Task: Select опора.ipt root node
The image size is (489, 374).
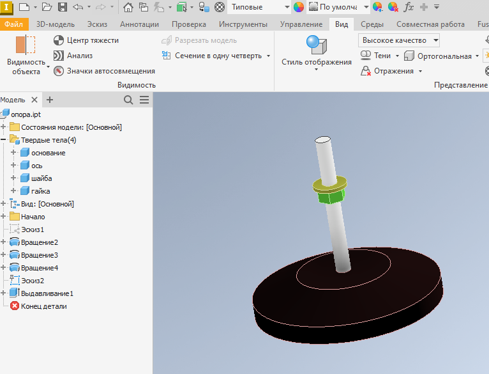Action: click(x=26, y=114)
